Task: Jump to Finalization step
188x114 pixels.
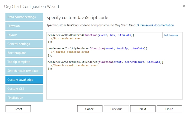Action: (x=24, y=98)
